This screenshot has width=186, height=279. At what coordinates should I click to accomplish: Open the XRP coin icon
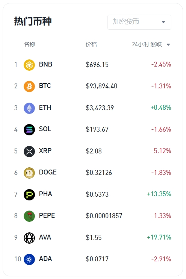tap(29, 152)
